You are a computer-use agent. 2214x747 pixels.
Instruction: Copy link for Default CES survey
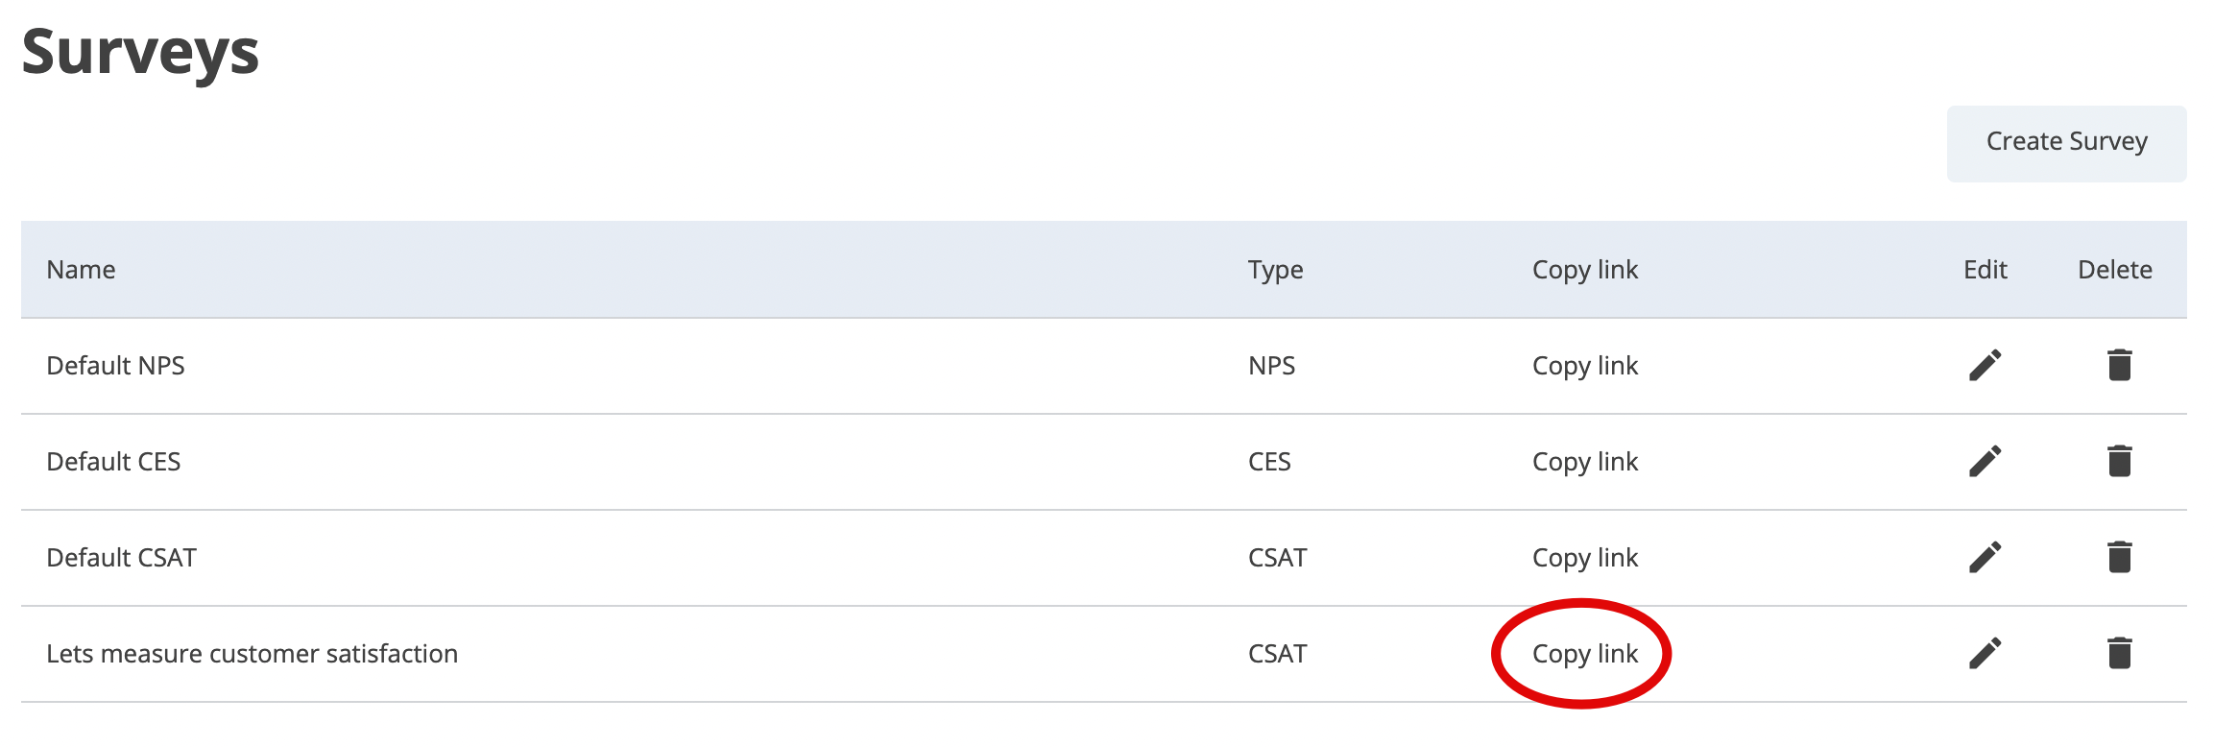click(1584, 462)
